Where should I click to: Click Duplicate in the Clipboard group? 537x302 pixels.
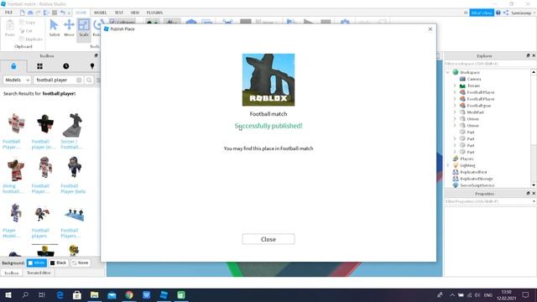[31, 39]
